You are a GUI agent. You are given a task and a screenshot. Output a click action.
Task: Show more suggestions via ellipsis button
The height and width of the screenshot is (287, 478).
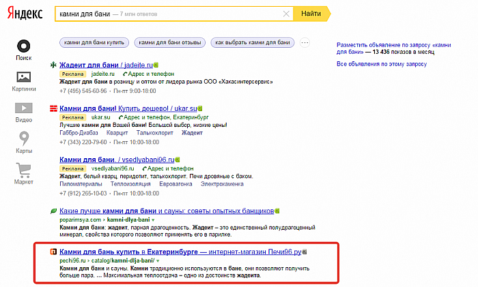click(305, 43)
